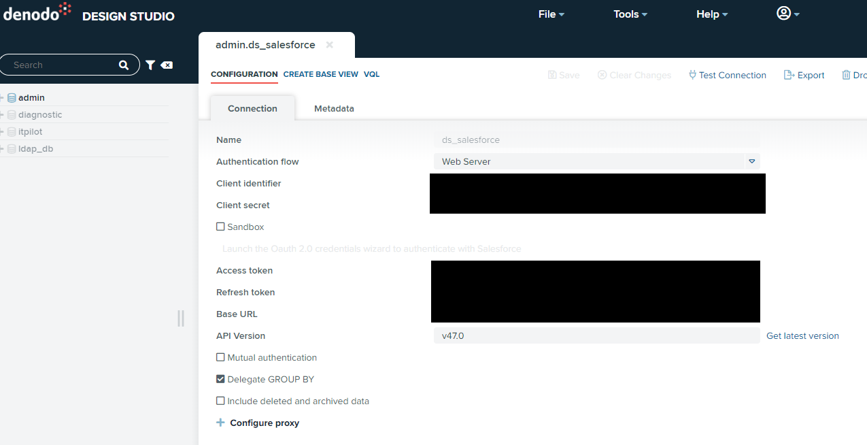The image size is (867, 445).
Task: Click the diagnostic database icon
Action: coord(12,115)
